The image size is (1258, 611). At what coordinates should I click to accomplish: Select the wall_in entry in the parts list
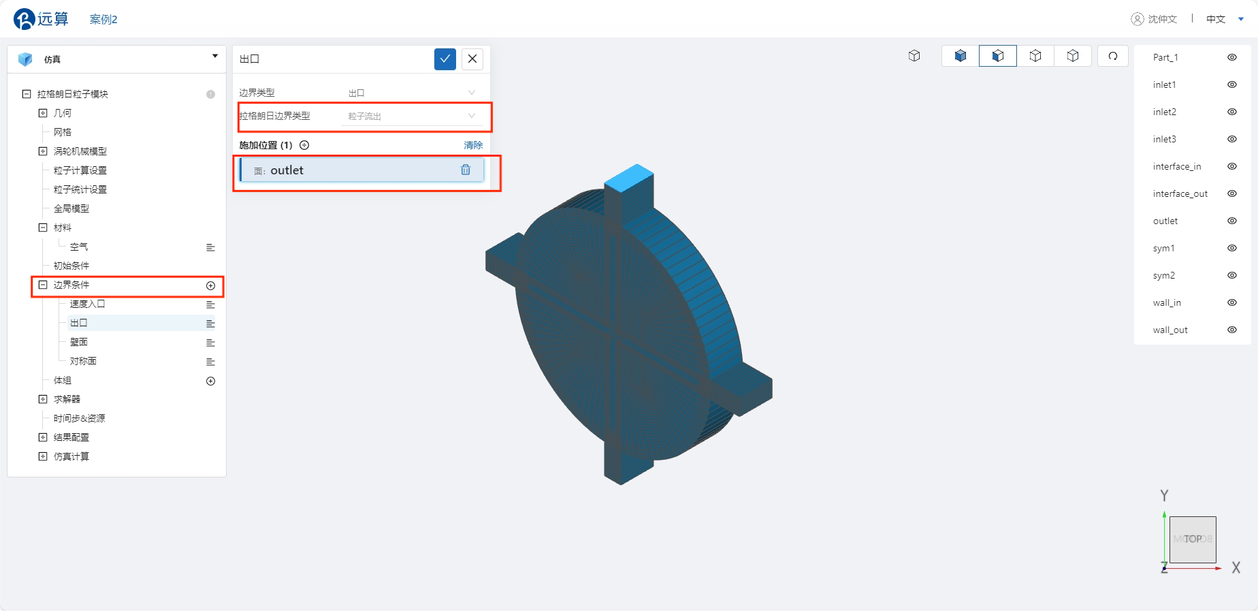click(x=1167, y=302)
